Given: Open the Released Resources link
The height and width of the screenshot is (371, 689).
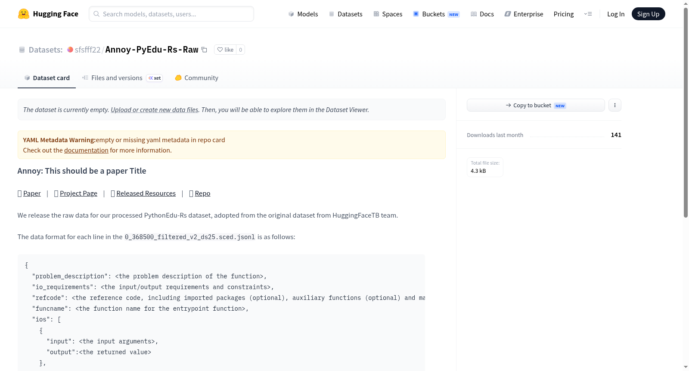Looking at the screenshot, I should [146, 193].
